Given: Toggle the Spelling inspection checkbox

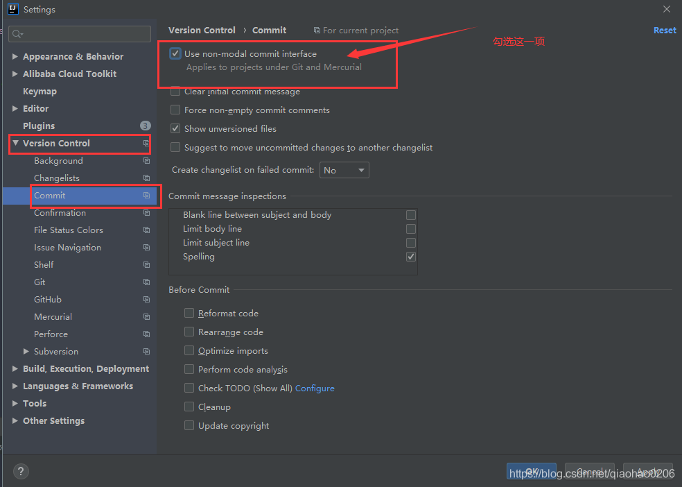Looking at the screenshot, I should tap(410, 256).
